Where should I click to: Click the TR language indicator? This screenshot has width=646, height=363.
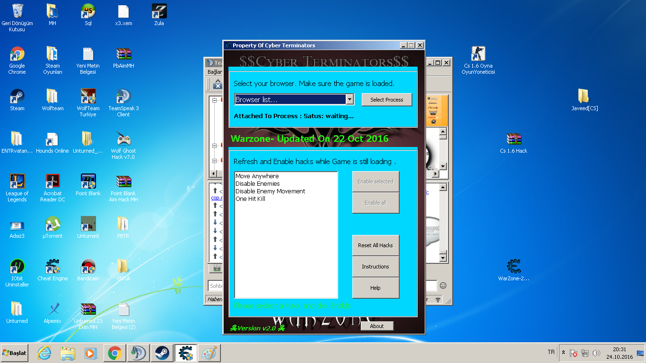pyautogui.click(x=551, y=352)
